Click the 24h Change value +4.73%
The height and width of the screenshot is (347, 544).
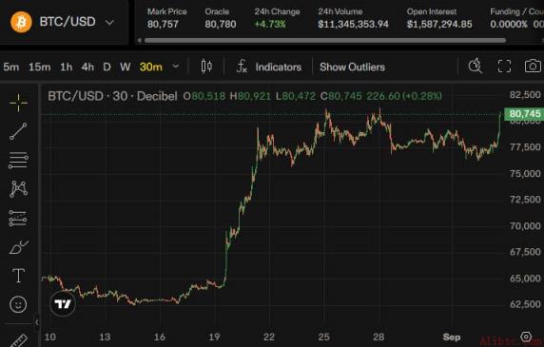pos(270,24)
